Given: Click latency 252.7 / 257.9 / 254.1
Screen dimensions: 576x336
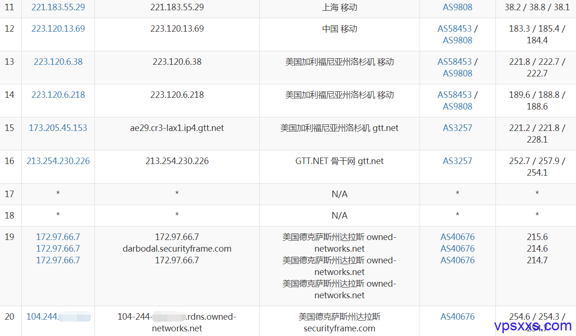Looking at the screenshot, I should click(537, 167).
